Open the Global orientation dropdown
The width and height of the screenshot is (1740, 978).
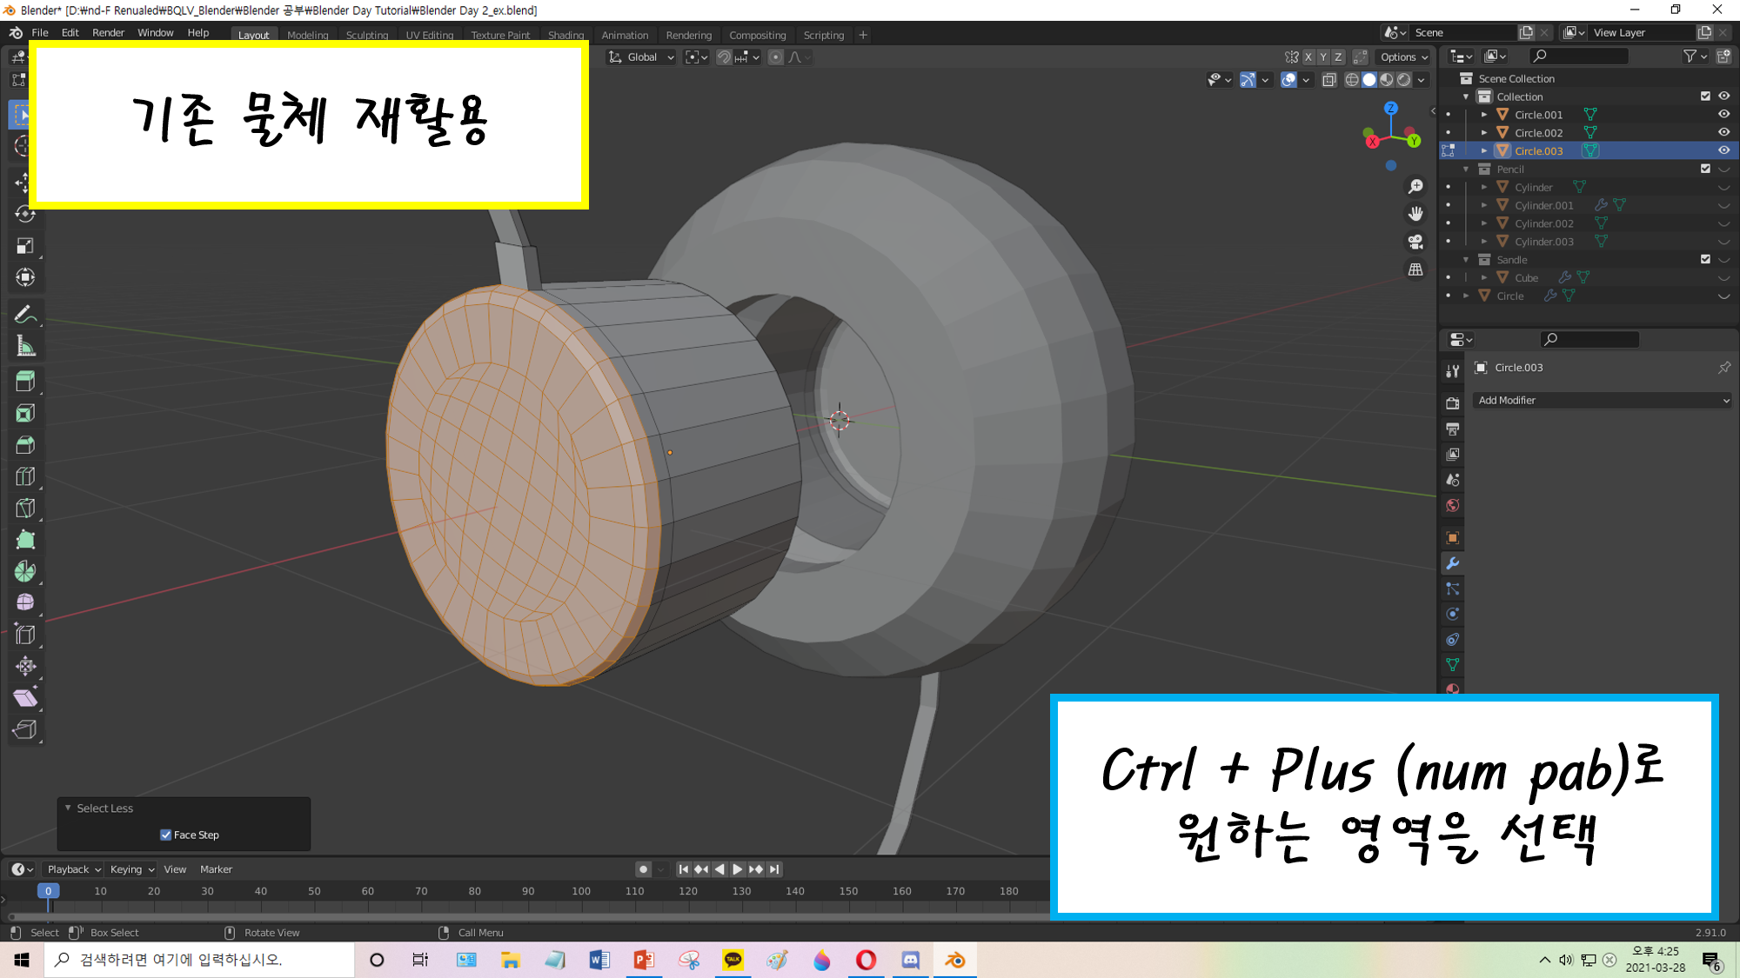(642, 57)
